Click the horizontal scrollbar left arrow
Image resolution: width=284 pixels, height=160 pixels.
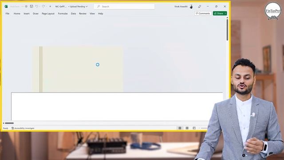4,123
